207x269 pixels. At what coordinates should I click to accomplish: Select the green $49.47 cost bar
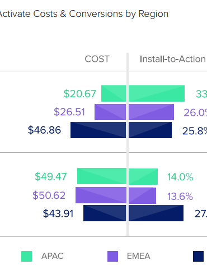[x=102, y=176]
